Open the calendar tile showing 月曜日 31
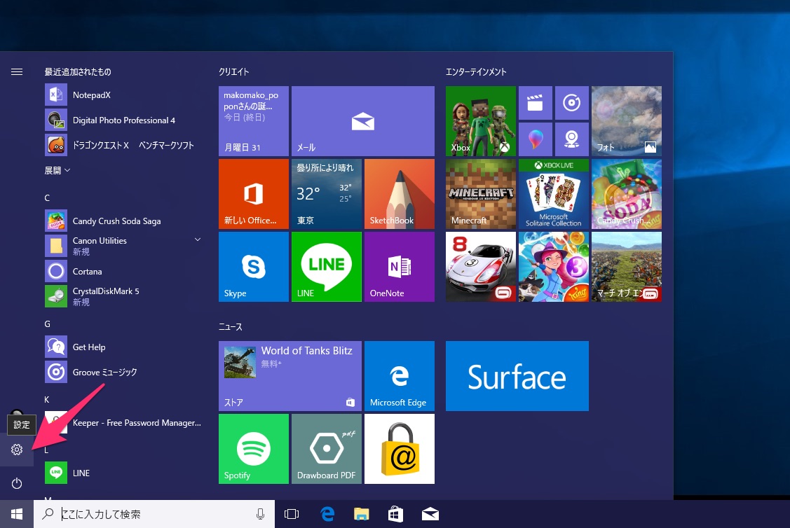The image size is (790, 528). click(x=254, y=121)
